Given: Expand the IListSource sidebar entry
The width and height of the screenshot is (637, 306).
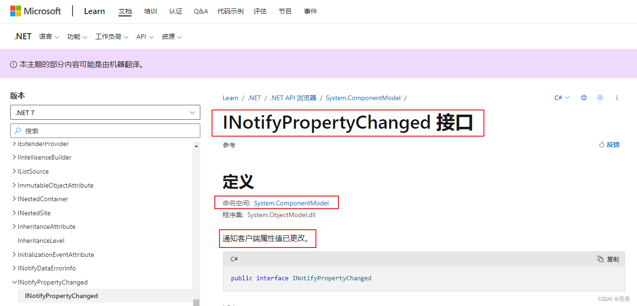Looking at the screenshot, I should pyautogui.click(x=13, y=171).
